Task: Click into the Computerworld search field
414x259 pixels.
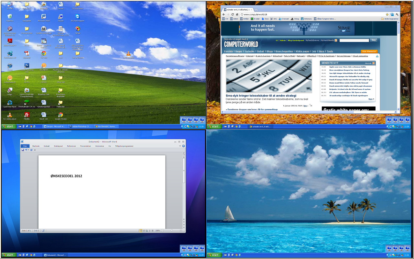Action: point(354,40)
